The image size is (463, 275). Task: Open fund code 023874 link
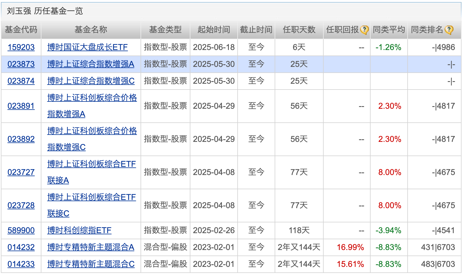pos(21,81)
